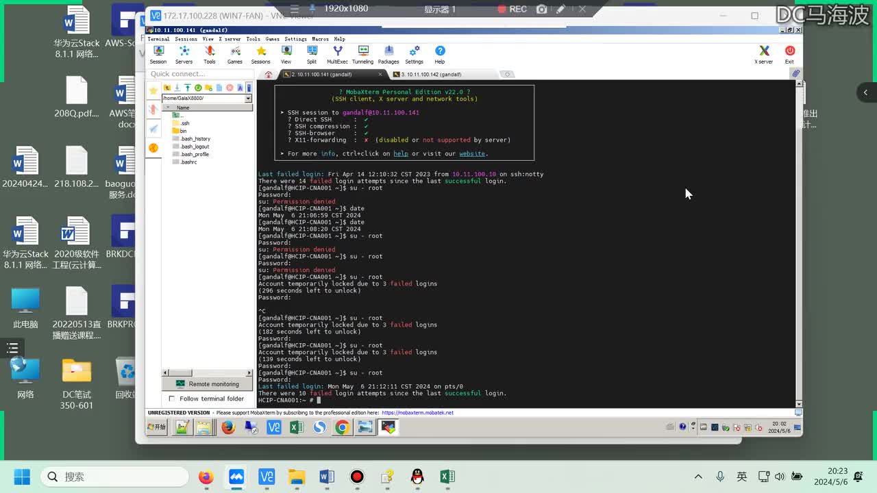
Task: Open Excel in the remote Win7 taskbar
Action: [x=297, y=427]
